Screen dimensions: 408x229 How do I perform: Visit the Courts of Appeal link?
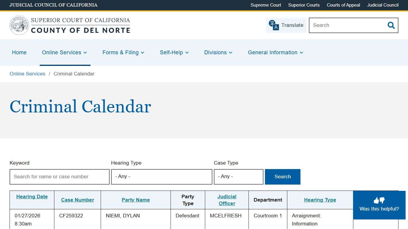(x=343, y=5)
